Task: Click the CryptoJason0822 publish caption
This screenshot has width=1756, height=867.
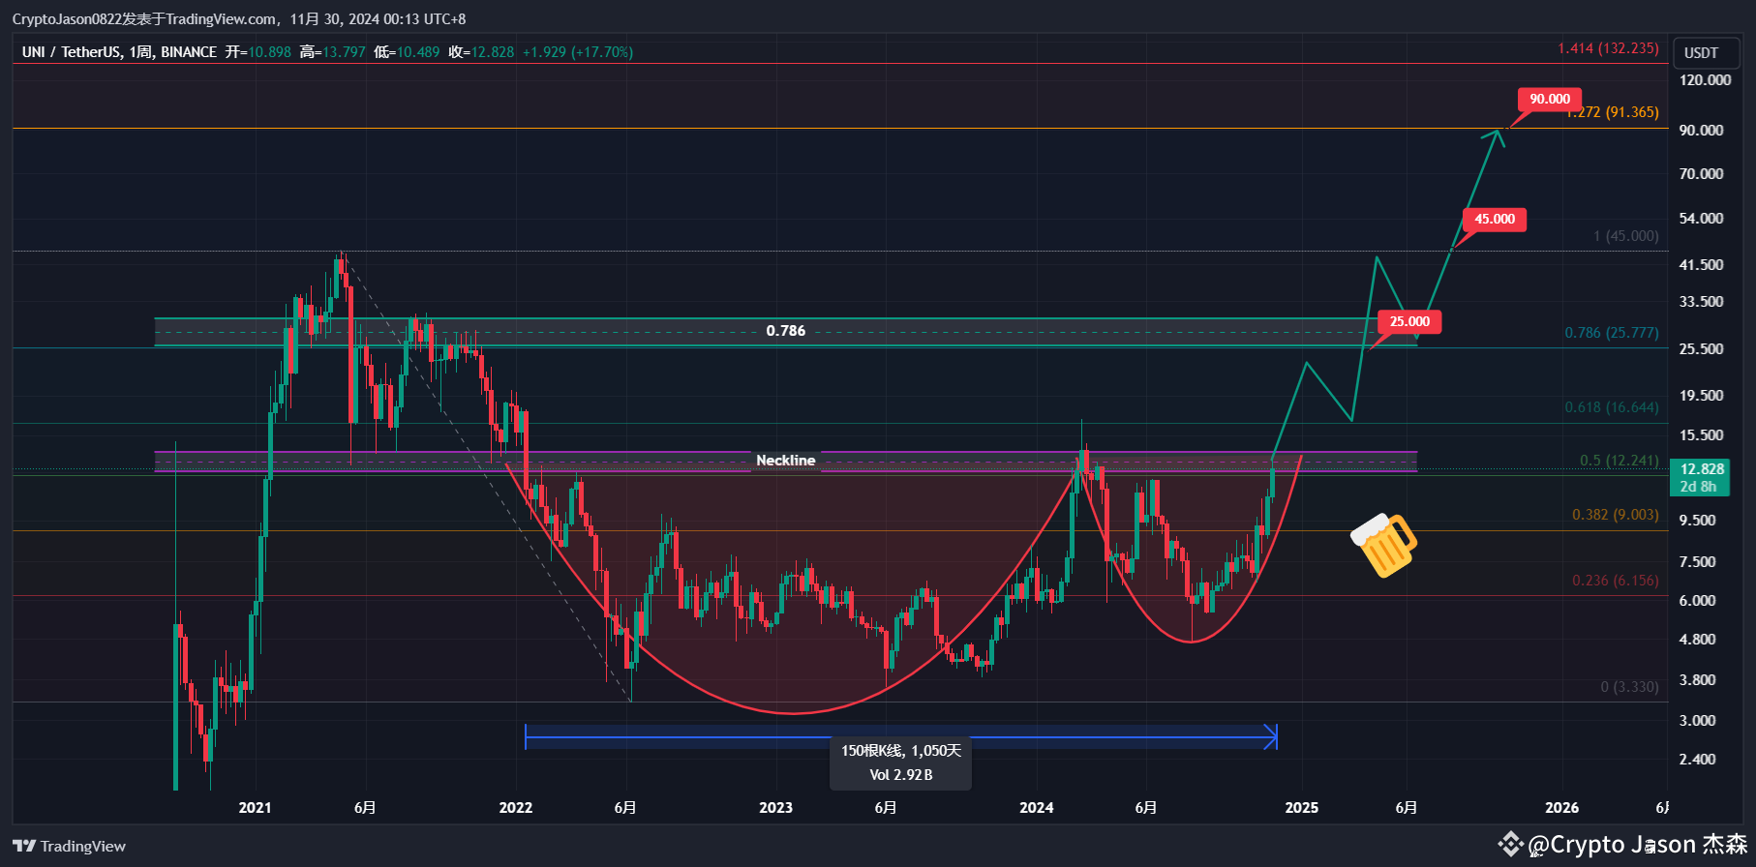Action: click(x=239, y=18)
